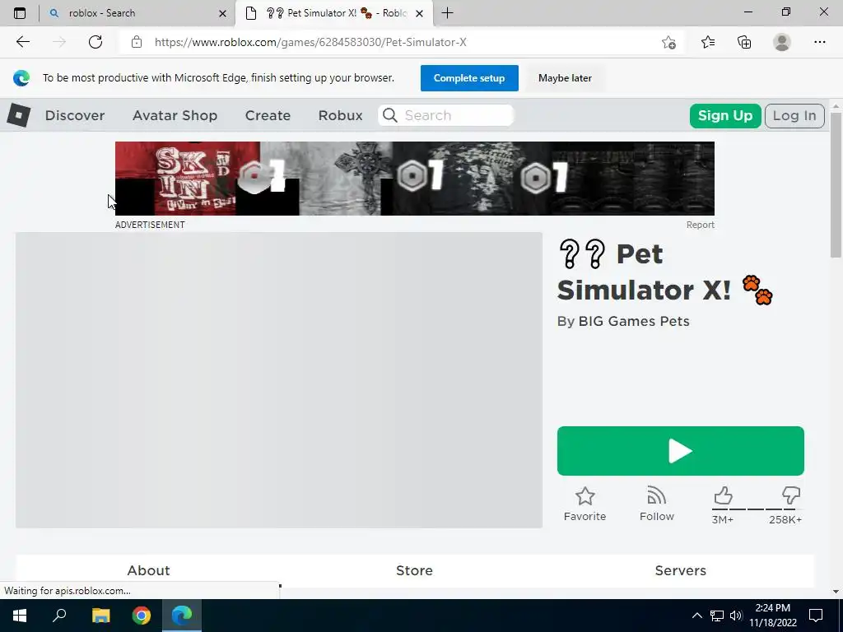This screenshot has width=843, height=632.
Task: Open Google Chrome from the taskbar
Action: [x=142, y=616]
